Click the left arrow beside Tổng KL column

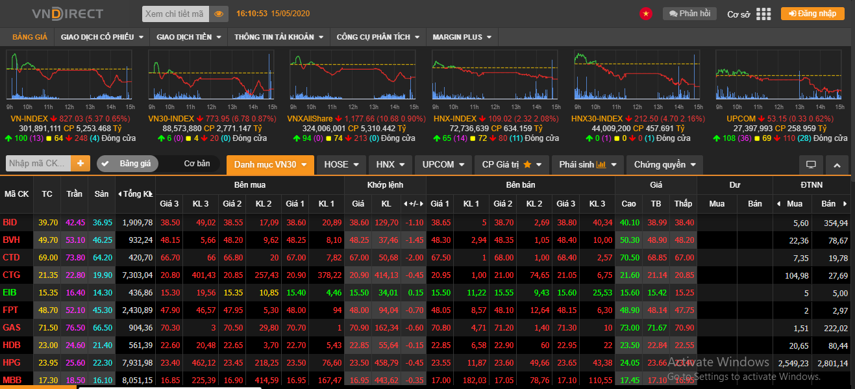pyautogui.click(x=120, y=194)
